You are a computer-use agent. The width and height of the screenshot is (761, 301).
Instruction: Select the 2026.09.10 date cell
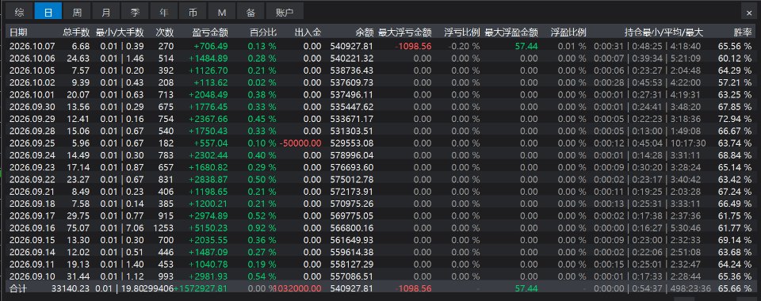pos(32,276)
